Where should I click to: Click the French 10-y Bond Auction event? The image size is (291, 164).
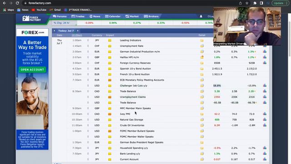(135, 74)
